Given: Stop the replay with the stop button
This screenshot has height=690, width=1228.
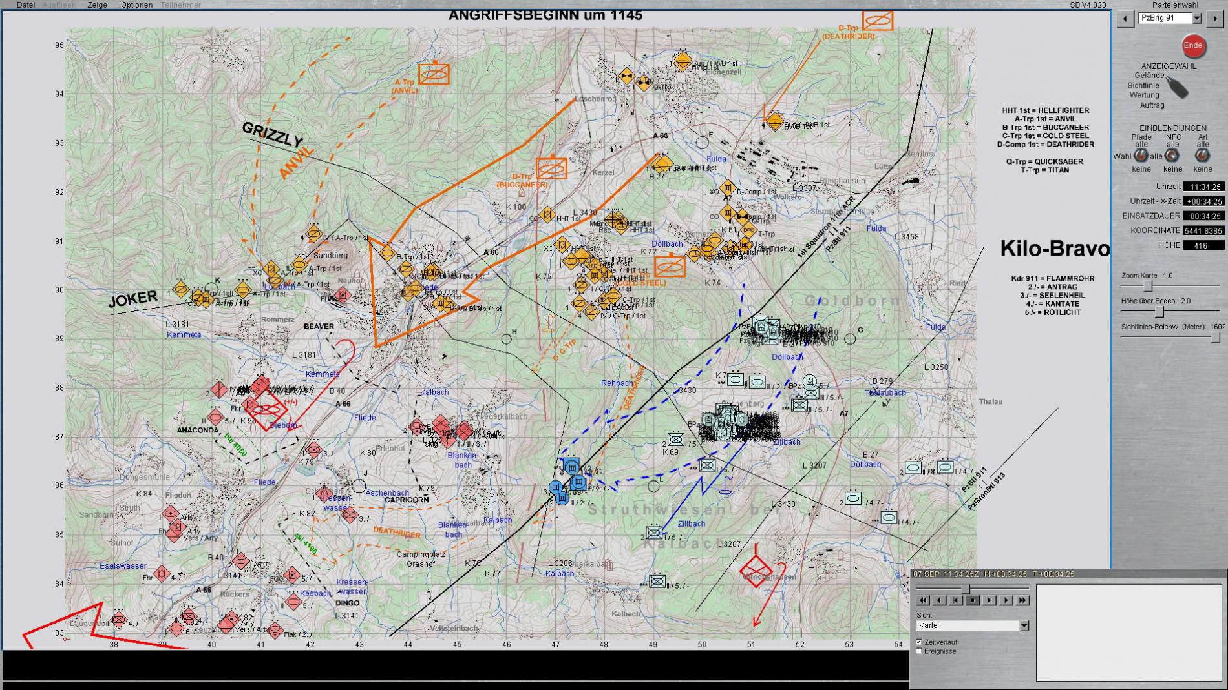Looking at the screenshot, I should [x=972, y=600].
